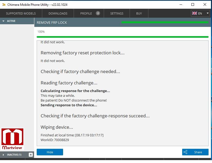The width and height of the screenshot is (212, 163).
Task: Click the Chimera logo in the title bar
Action: point(4,4)
